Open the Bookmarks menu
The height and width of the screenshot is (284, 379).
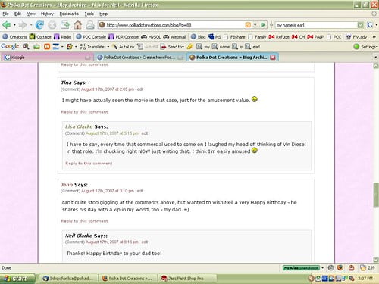point(69,14)
